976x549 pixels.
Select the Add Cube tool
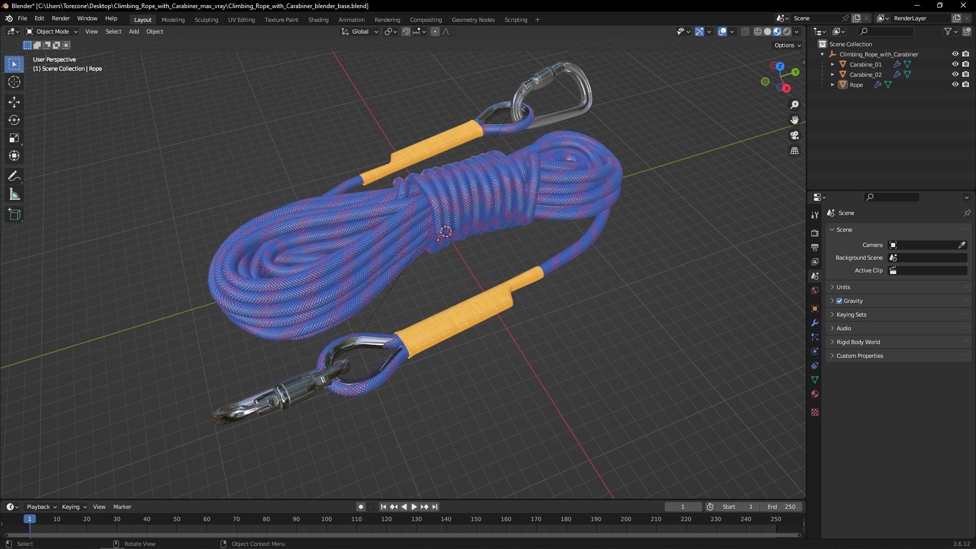(x=14, y=215)
